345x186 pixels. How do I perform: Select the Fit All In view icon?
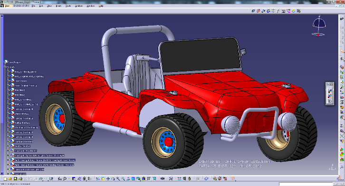[x=103, y=179]
